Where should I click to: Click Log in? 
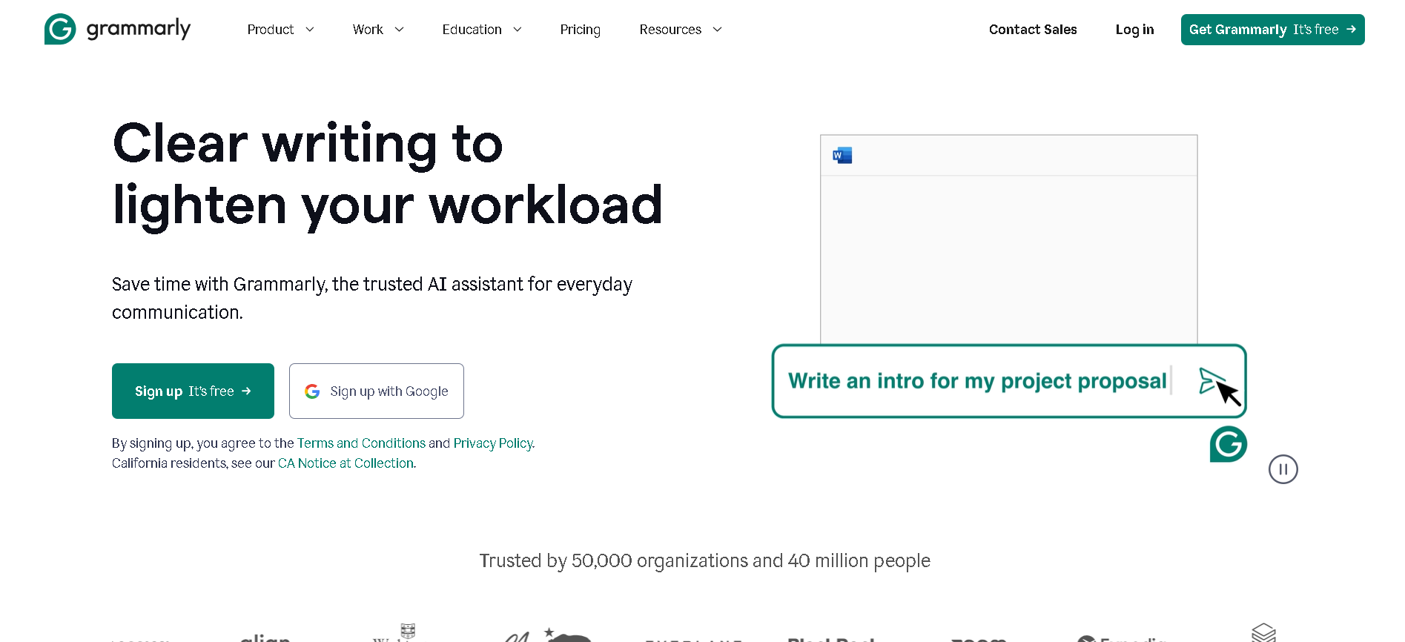coord(1134,30)
